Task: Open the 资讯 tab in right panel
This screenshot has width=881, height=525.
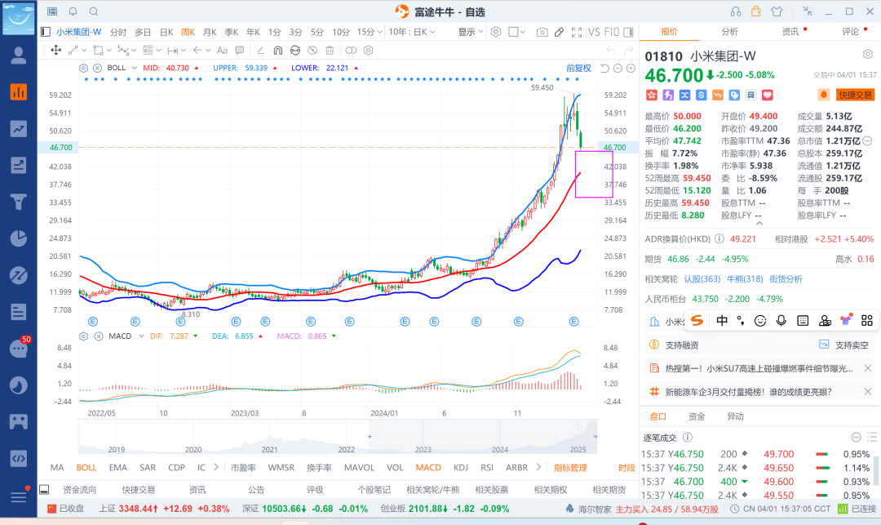Action: click(790, 32)
